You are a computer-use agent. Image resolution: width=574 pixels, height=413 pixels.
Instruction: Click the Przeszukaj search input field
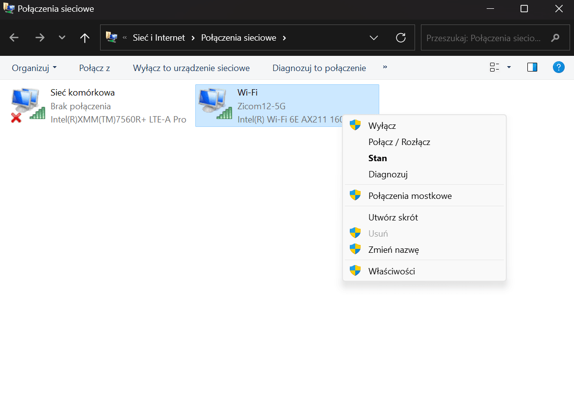click(x=483, y=38)
